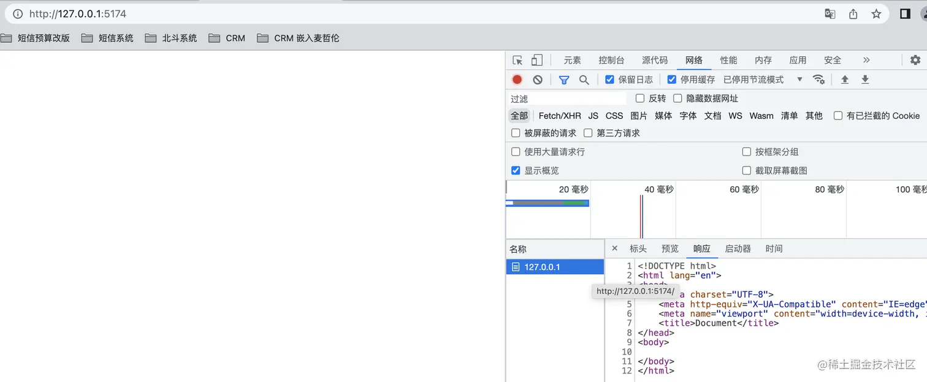Toggle the device toolbar icon

tap(536, 60)
